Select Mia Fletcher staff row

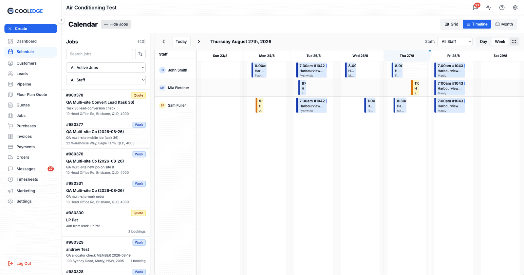pyautogui.click(x=175, y=88)
